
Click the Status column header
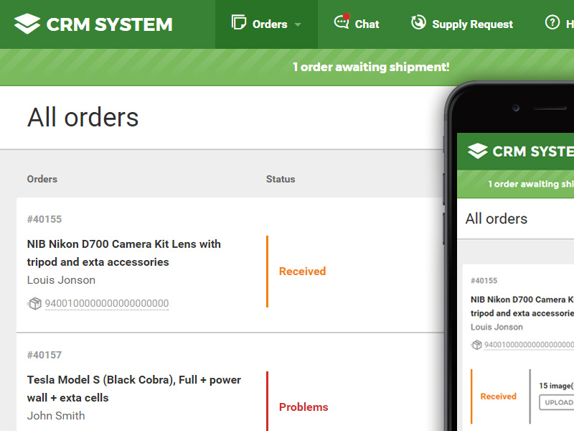pos(281,179)
